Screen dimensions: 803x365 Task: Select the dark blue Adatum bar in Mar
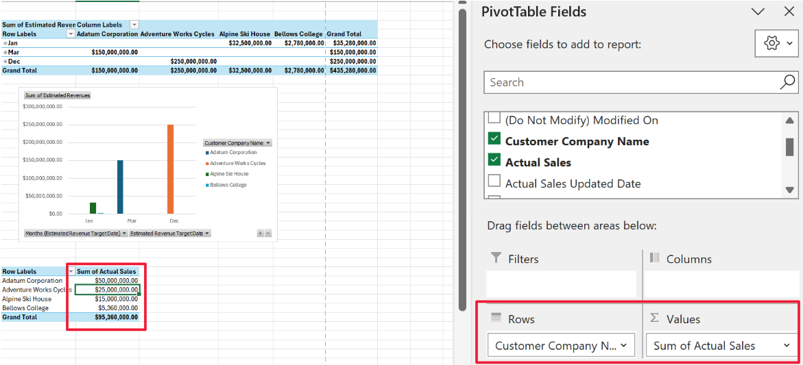coord(121,186)
